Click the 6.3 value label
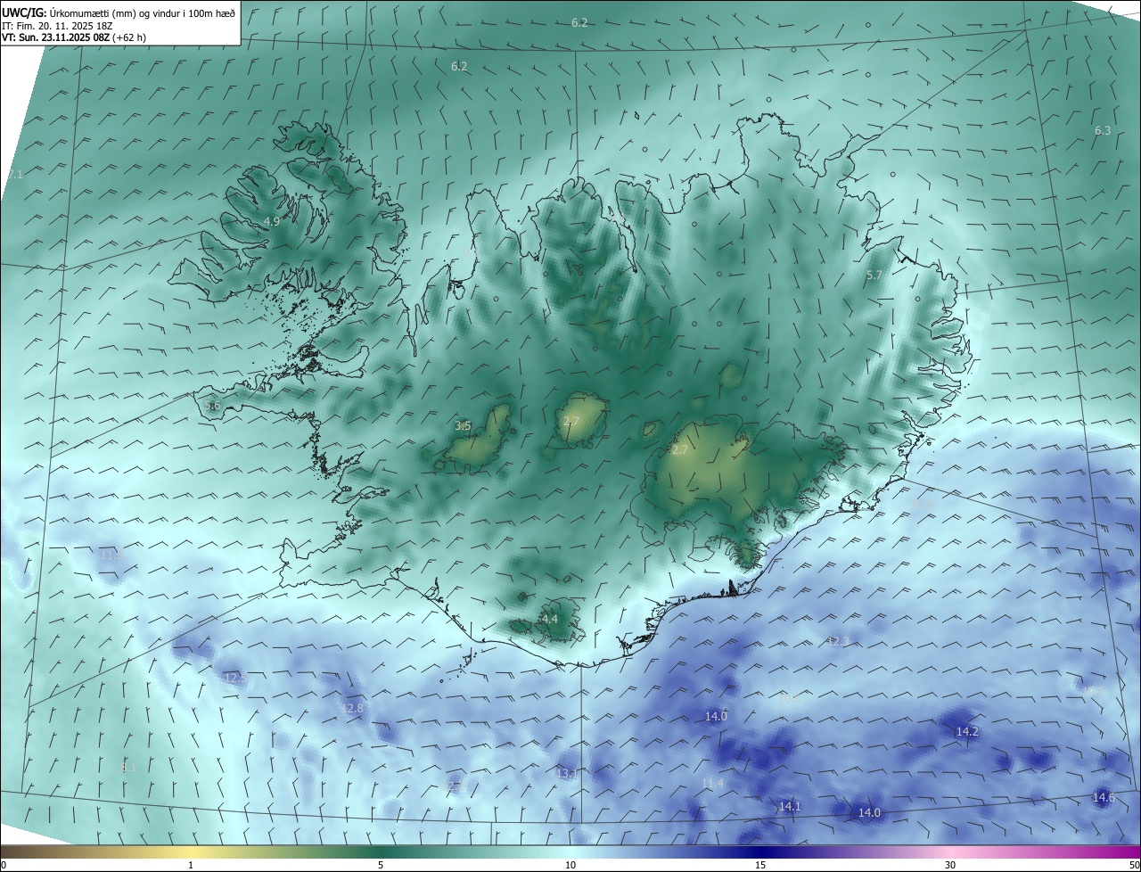This screenshot has width=1141, height=872. (1103, 131)
